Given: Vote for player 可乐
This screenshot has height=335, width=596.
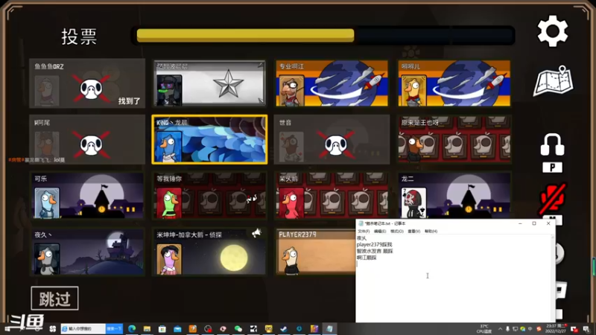Looking at the screenshot, I should [x=87, y=196].
